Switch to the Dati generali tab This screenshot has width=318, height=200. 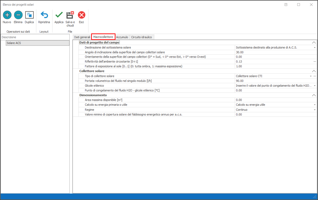tap(82, 37)
